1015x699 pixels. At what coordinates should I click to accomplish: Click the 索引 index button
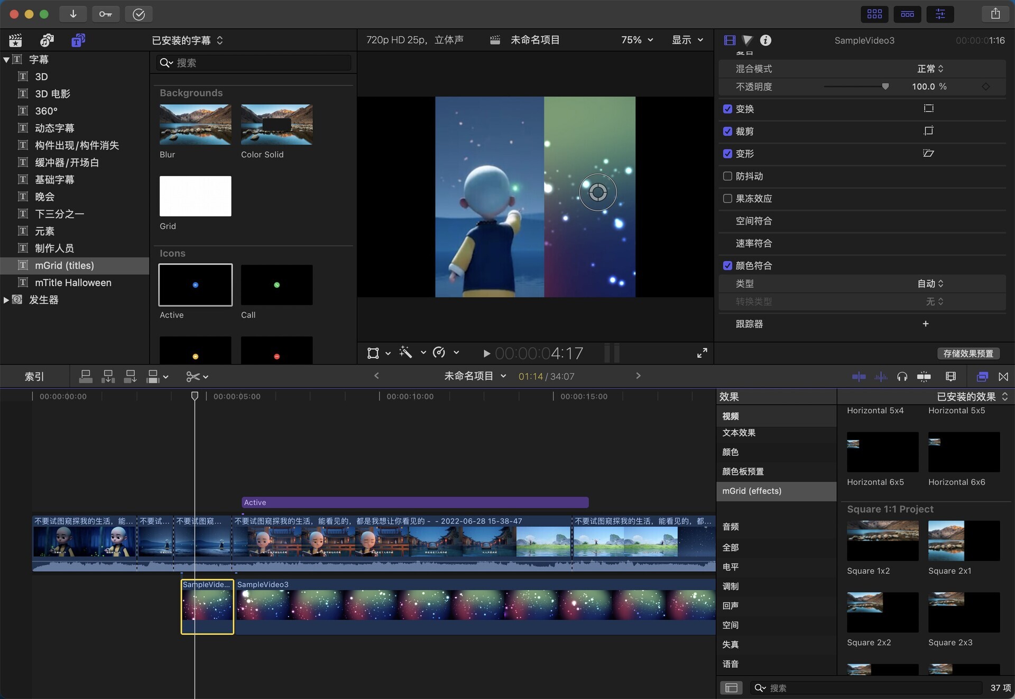pyautogui.click(x=34, y=376)
